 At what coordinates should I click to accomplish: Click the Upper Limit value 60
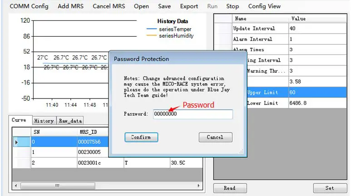pyautogui.click(x=317, y=93)
